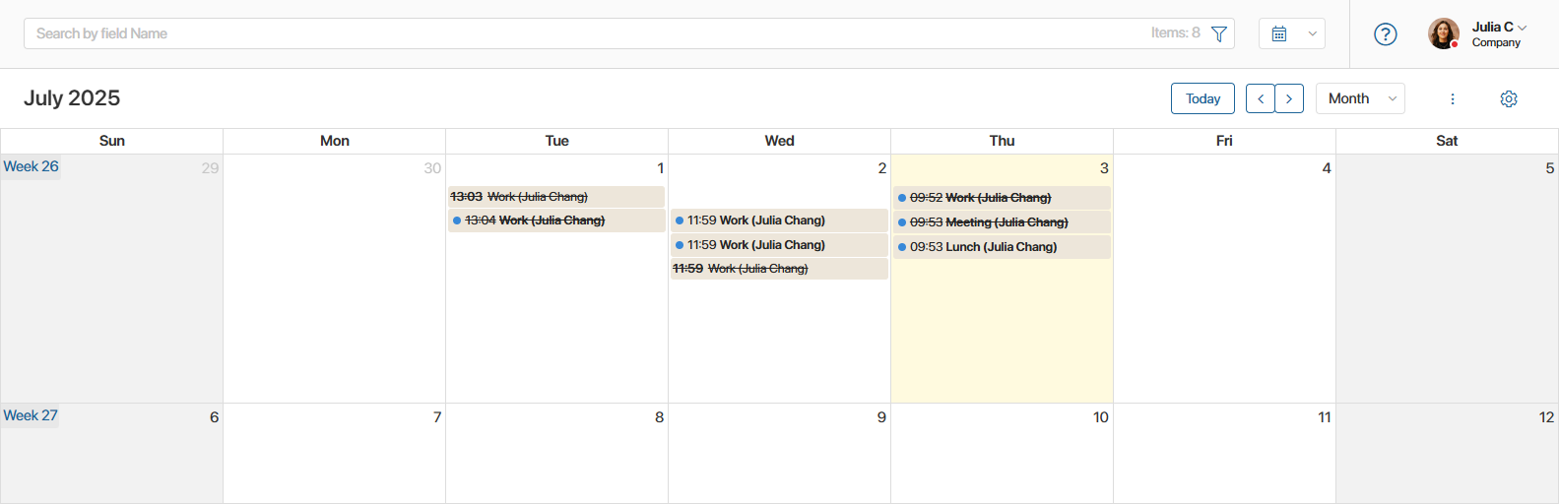Open 09:53 Lunch event on Thursday
This screenshot has width=1559, height=504.
pos(1002,247)
